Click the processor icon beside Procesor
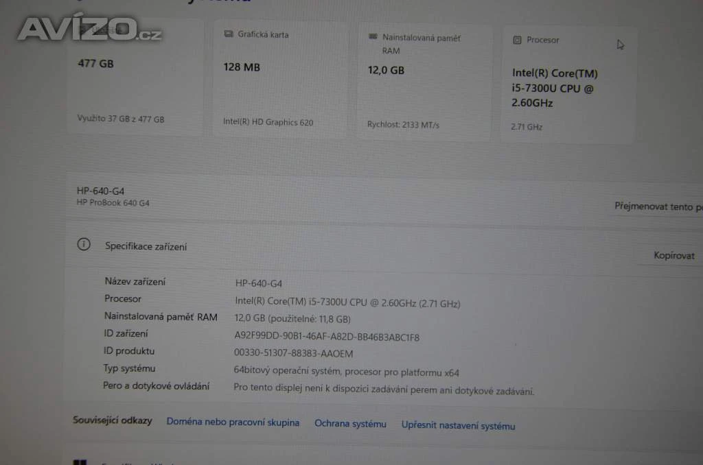703x465 pixels. [517, 40]
